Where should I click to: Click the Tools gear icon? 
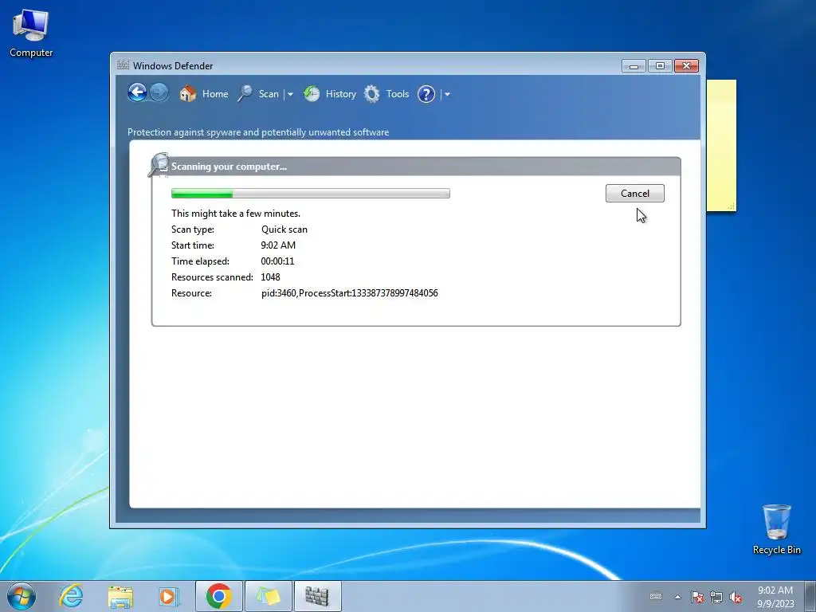click(371, 94)
